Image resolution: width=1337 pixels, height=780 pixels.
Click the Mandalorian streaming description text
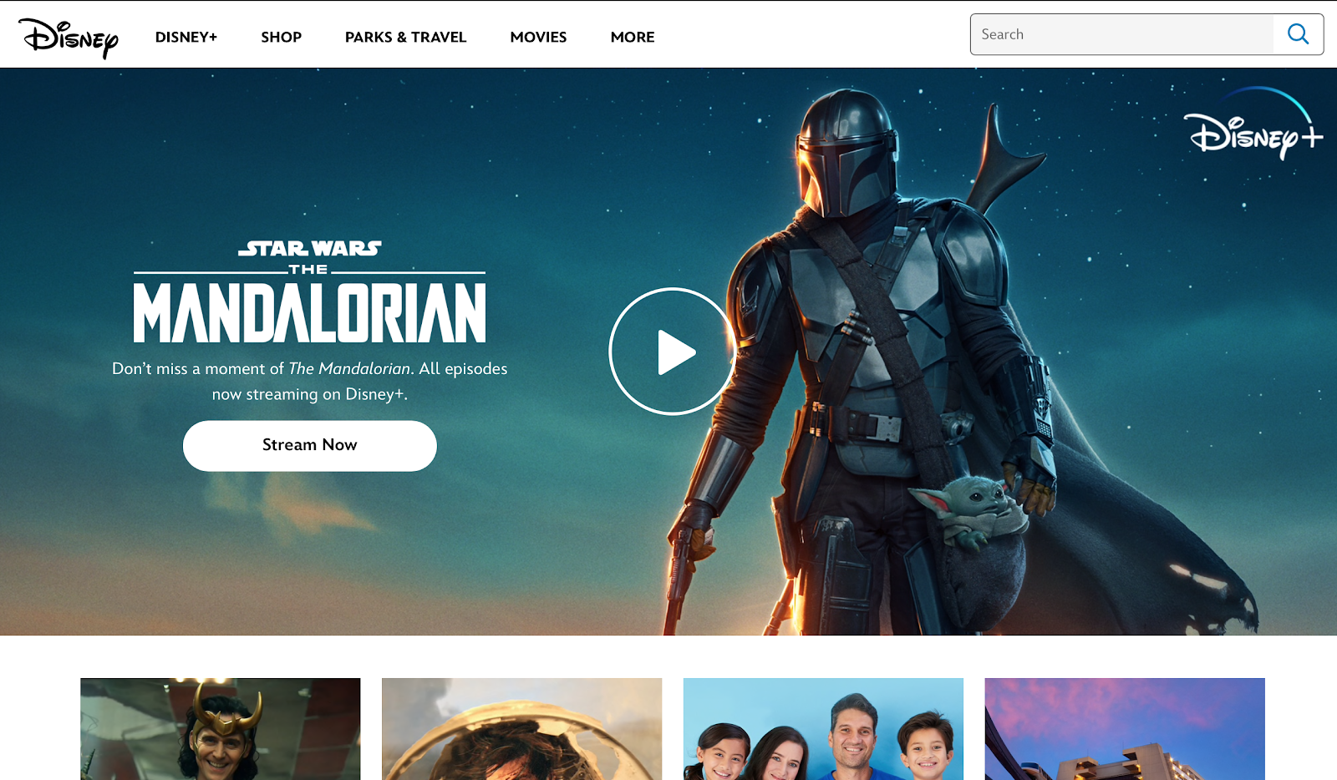pos(310,381)
